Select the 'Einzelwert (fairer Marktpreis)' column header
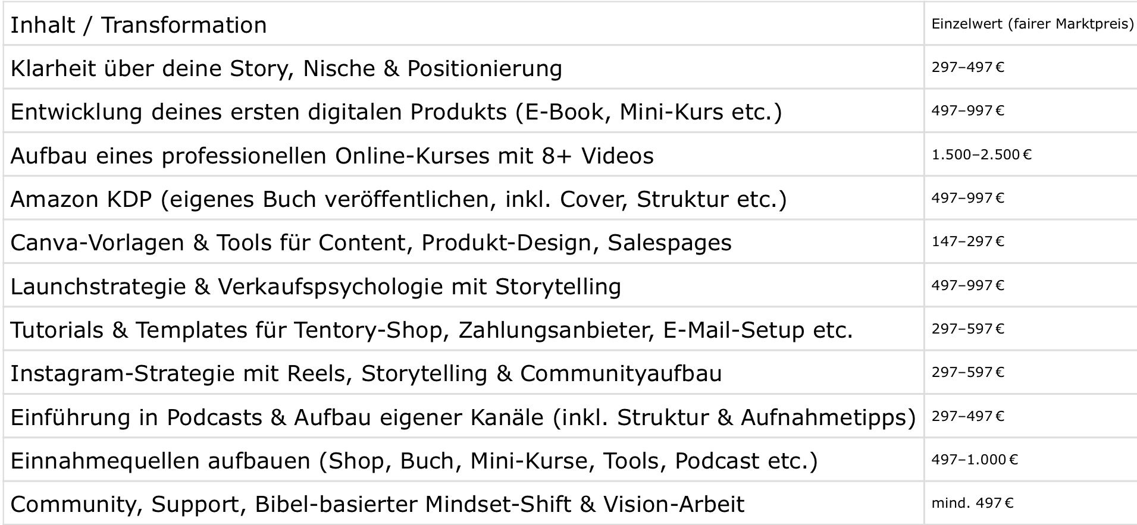This screenshot has height=525, width=1137. (x=1031, y=24)
